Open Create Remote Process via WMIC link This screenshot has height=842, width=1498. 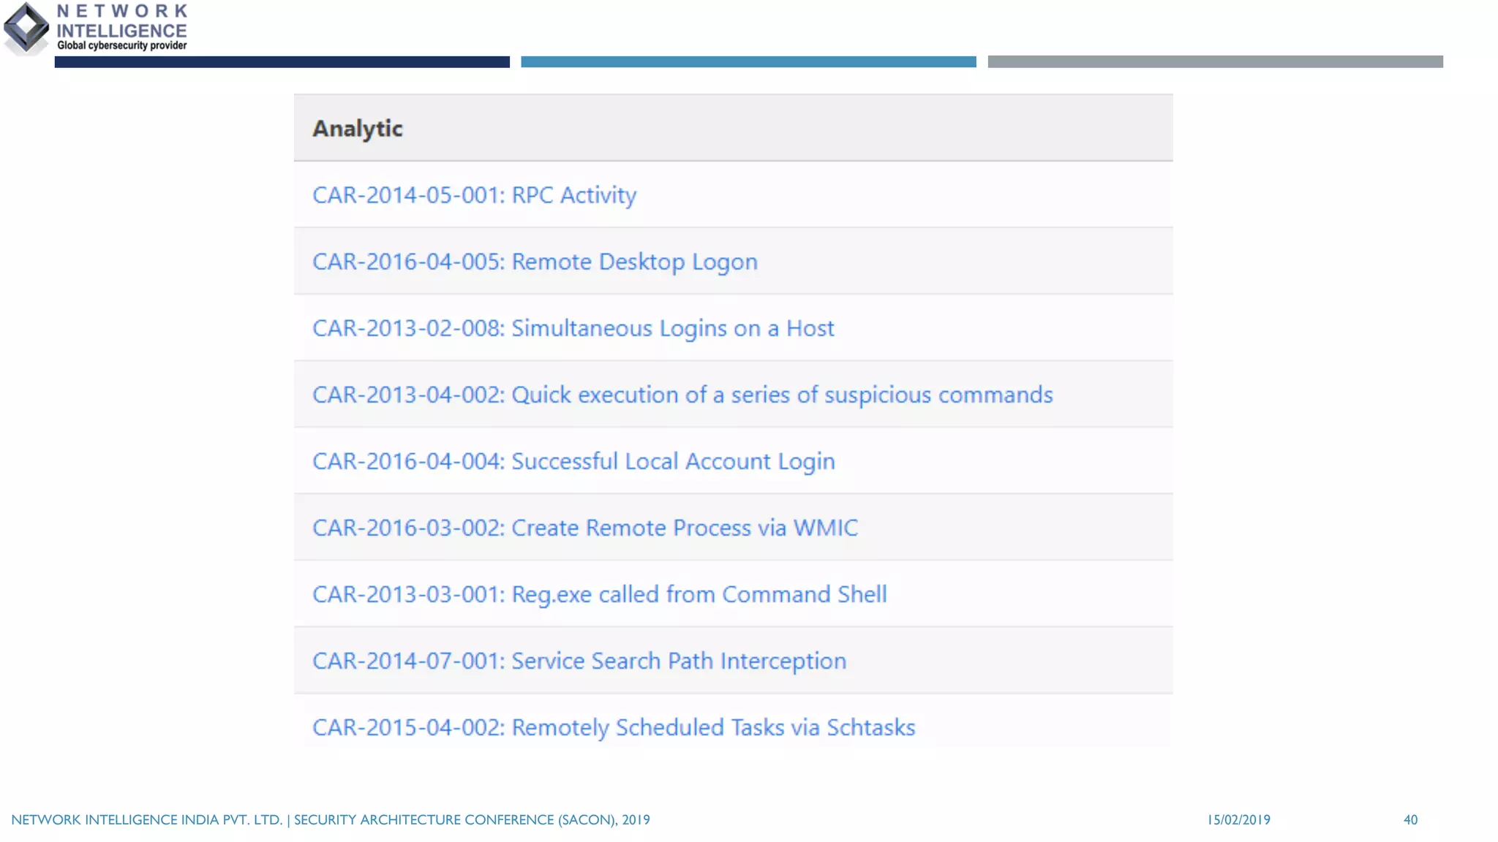tap(585, 528)
